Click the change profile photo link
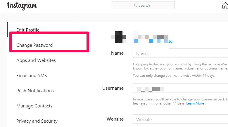The image size is (228, 127). click(x=153, y=41)
